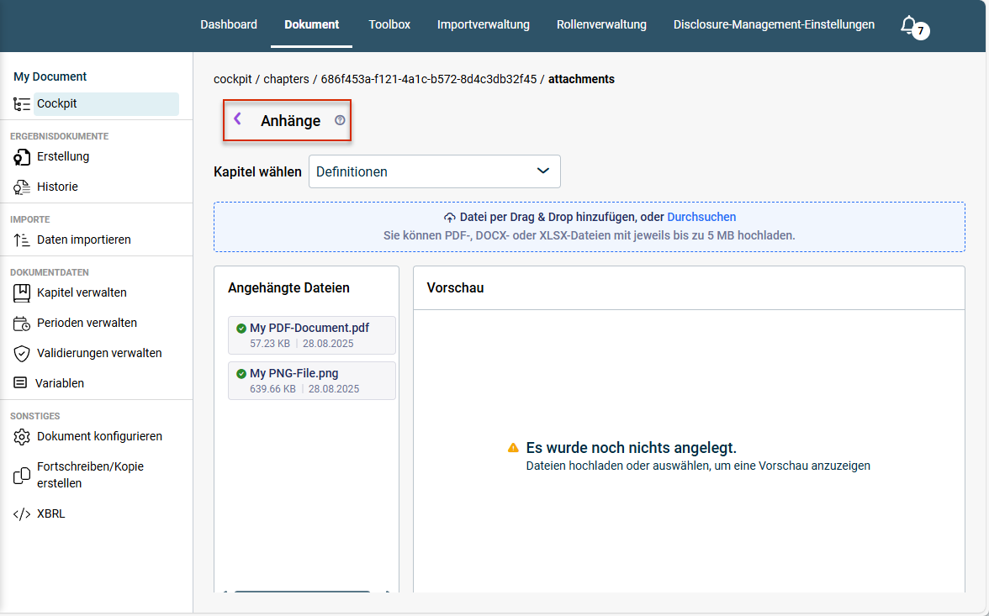Click the Dokument konfigurieren gear icon

22,437
